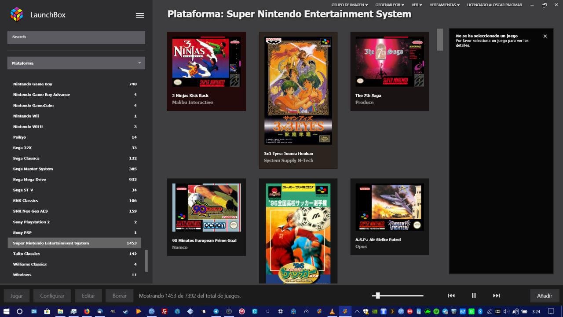Select Super Nintendo Entertainment System platform
Image resolution: width=563 pixels, height=317 pixels.
75,243
